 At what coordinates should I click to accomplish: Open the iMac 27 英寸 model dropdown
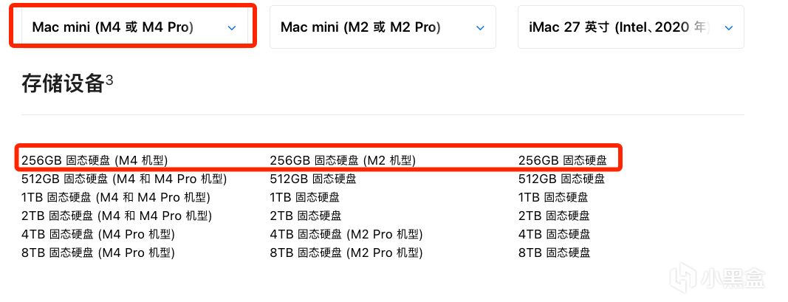coord(630,27)
